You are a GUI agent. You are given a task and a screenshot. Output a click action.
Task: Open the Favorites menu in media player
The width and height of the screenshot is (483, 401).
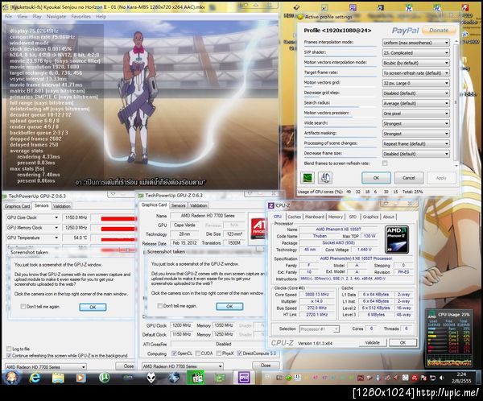pyautogui.click(x=80, y=16)
